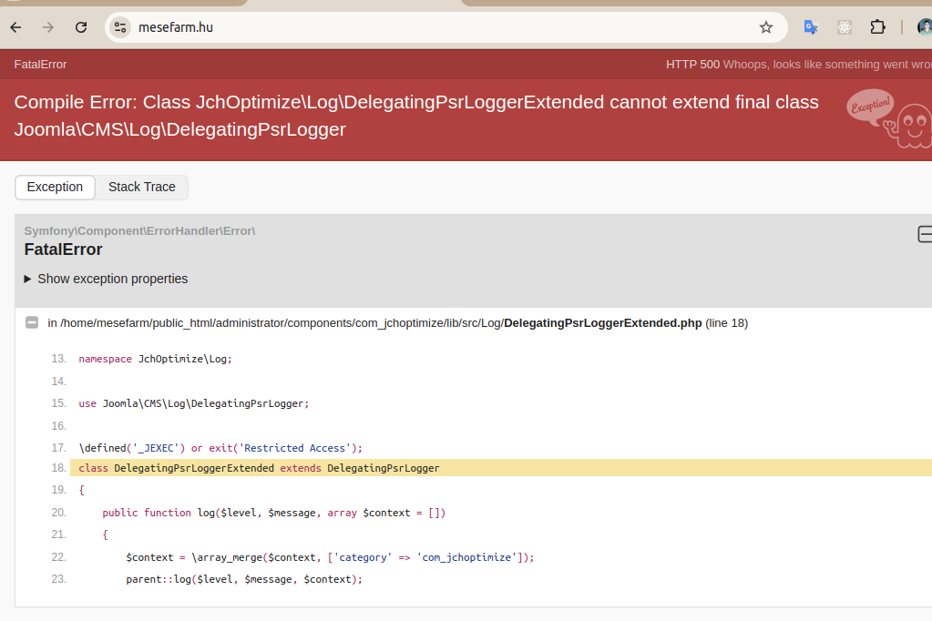
Task: Open the Chrome profile avatar
Action: (924, 27)
